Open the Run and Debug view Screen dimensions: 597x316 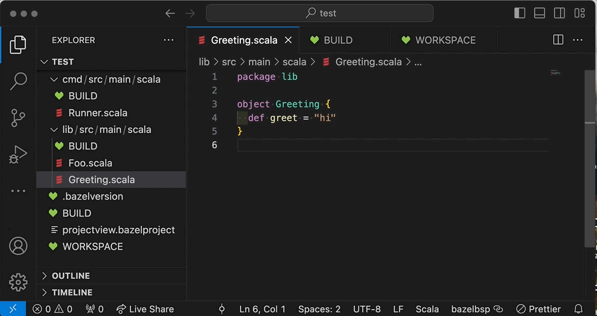point(18,154)
